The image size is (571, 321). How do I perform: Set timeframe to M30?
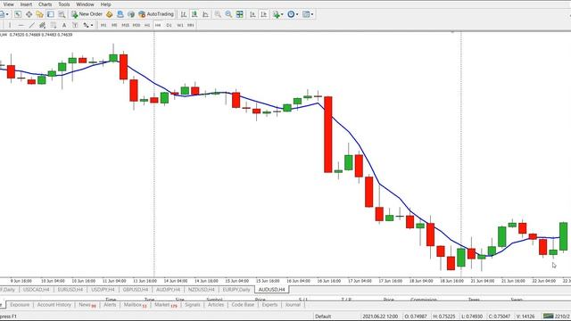137,25
